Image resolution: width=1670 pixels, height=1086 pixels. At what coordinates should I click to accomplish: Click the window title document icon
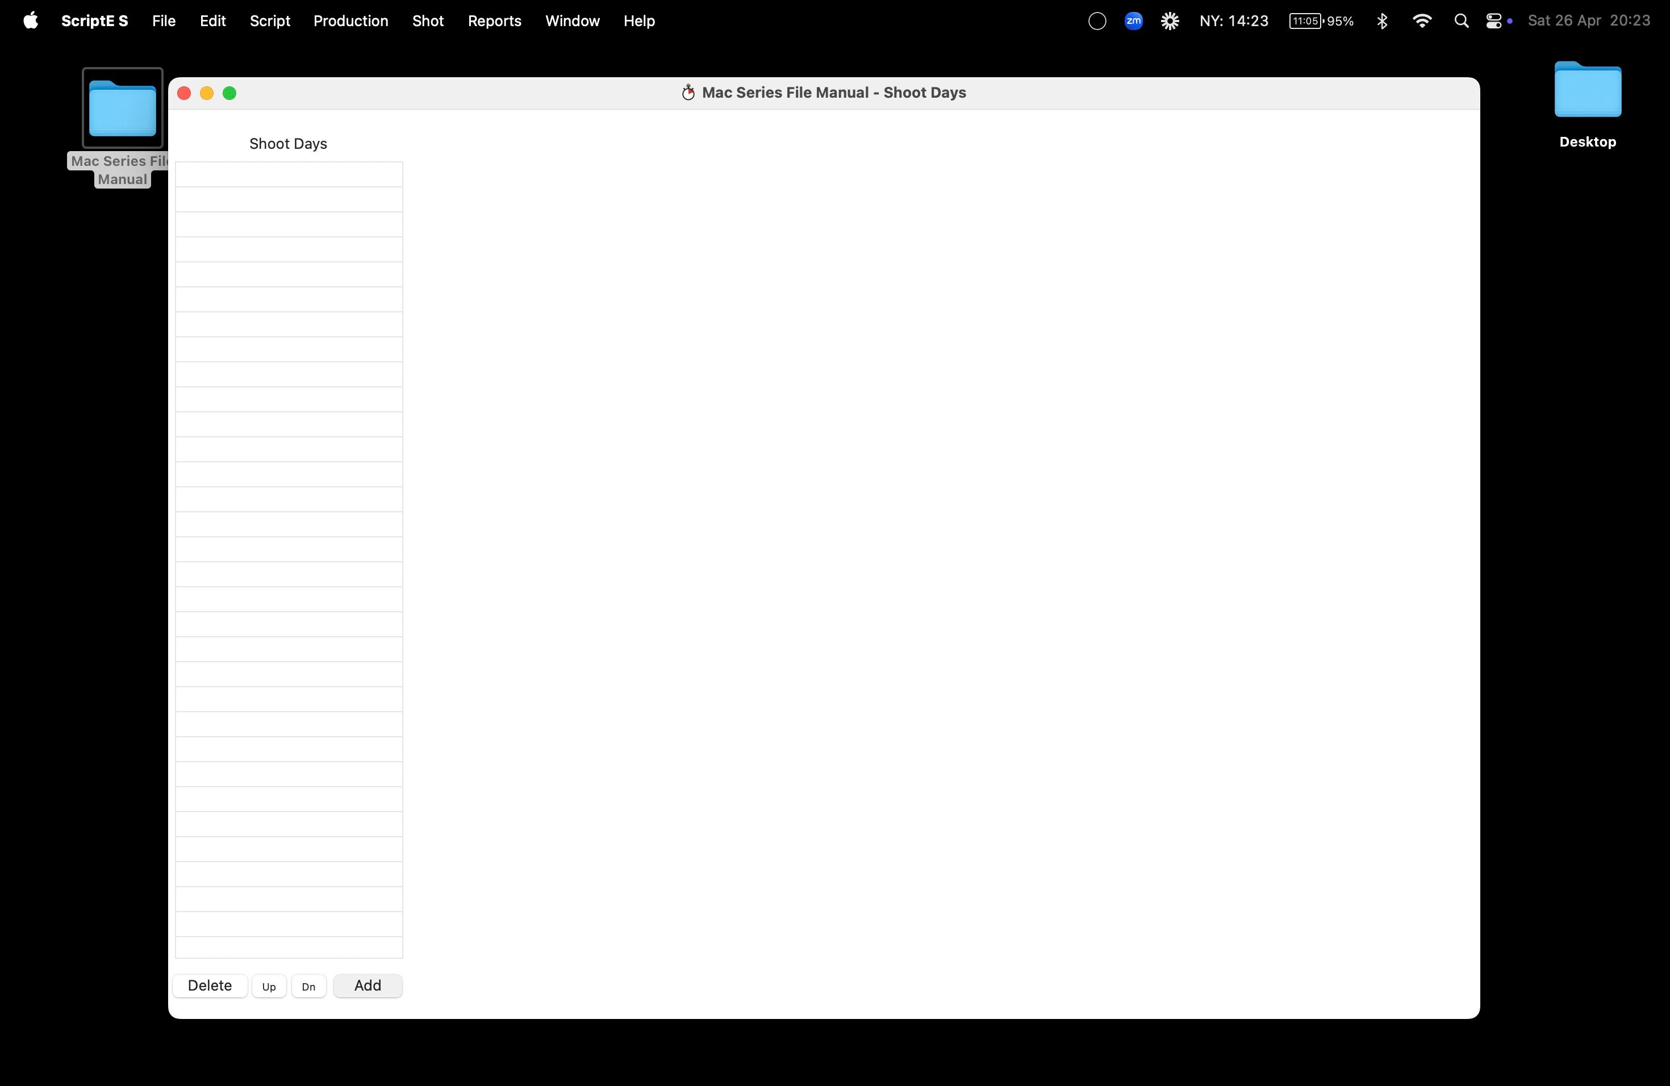688,93
